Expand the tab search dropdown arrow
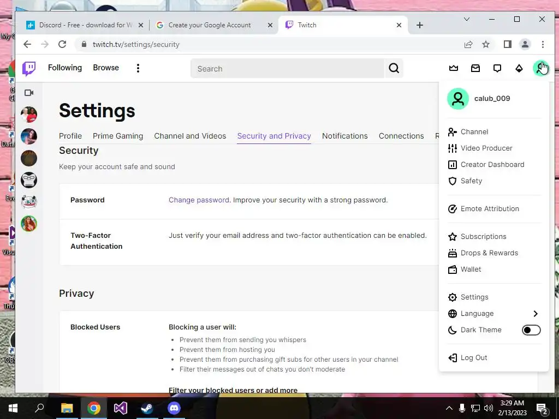This screenshot has width=559, height=419. pyautogui.click(x=466, y=19)
